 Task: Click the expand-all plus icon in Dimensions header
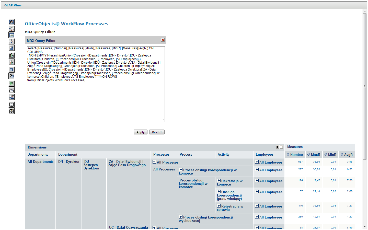point(278,147)
